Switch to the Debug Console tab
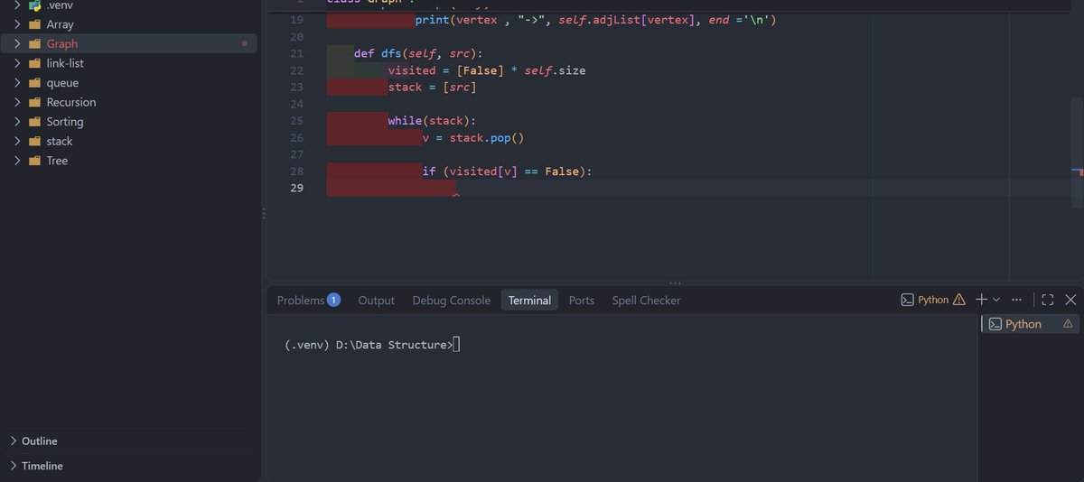This screenshot has height=482, width=1084. click(x=452, y=300)
